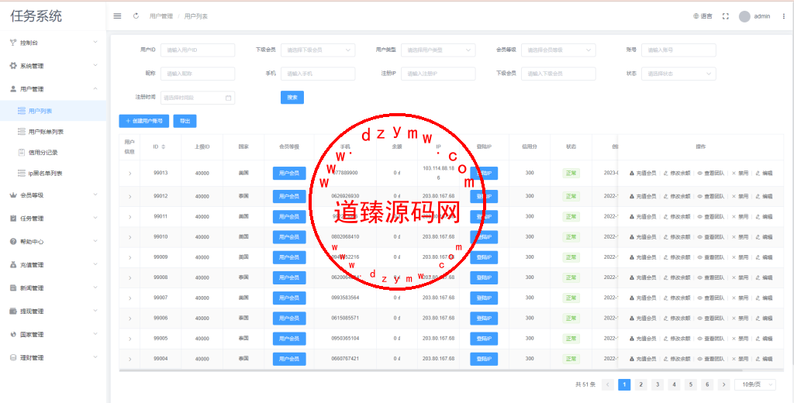Click the ID column sort arrows

coord(163,146)
